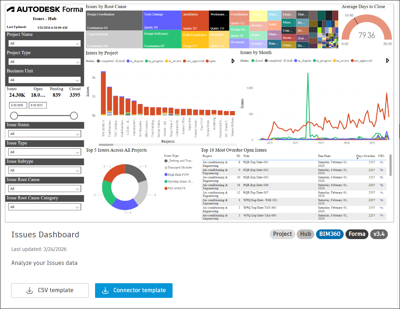Select the Hub tag
This screenshot has width=400, height=309.
(305, 234)
